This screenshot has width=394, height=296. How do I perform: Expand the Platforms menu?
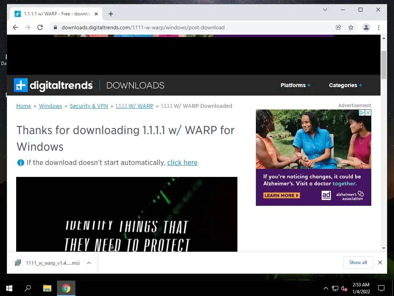pos(295,85)
